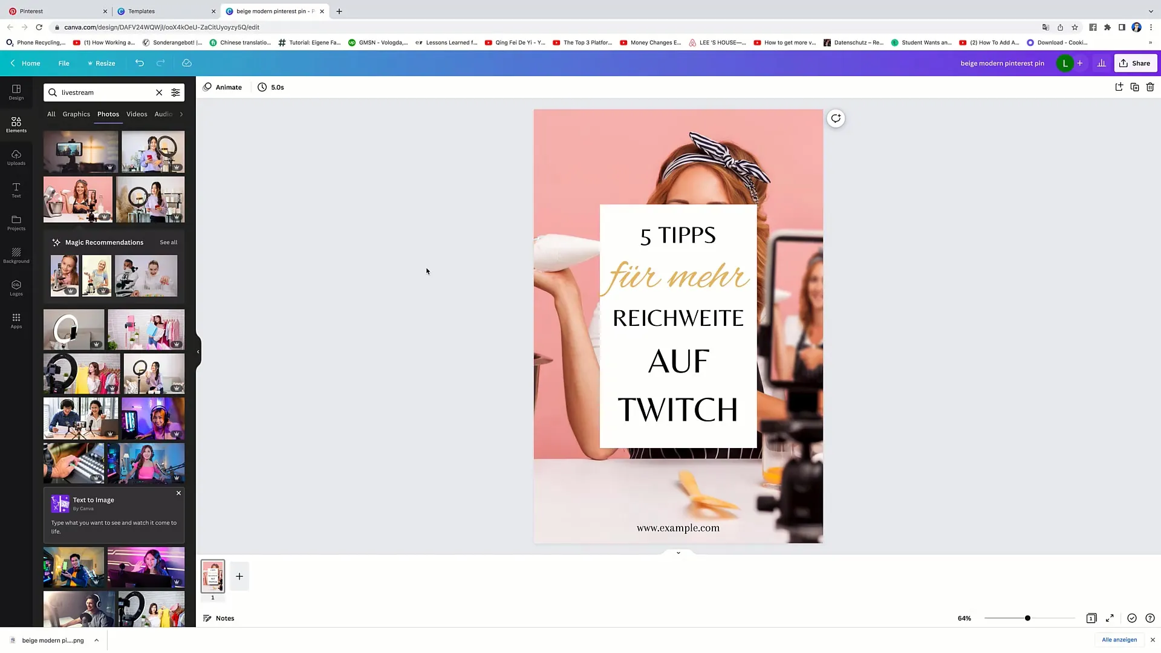The width and height of the screenshot is (1161, 653).
Task: Click the add page icon top right
Action: (x=1119, y=87)
